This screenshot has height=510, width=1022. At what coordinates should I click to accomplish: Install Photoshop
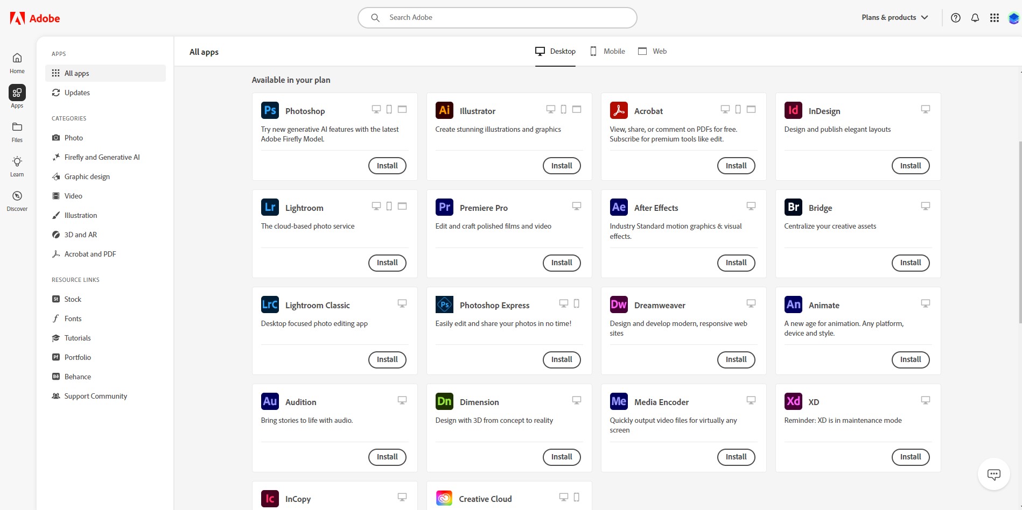(x=387, y=166)
